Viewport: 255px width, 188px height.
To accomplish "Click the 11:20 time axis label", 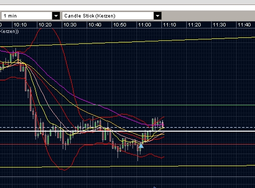I will [194, 25].
